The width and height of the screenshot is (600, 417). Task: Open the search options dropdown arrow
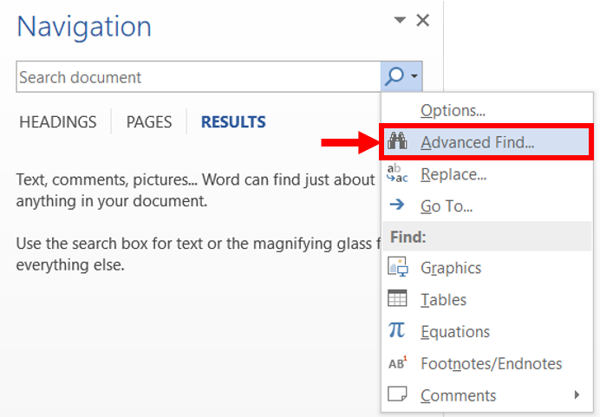[414, 76]
